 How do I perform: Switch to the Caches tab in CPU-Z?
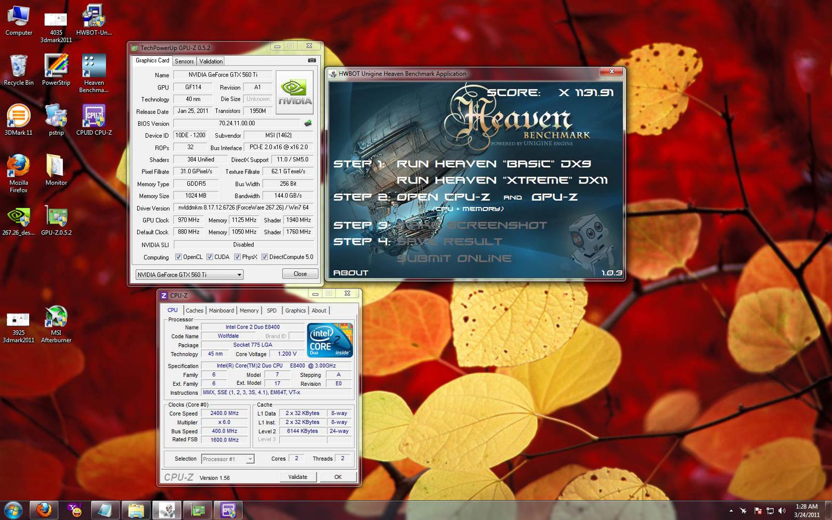point(194,310)
